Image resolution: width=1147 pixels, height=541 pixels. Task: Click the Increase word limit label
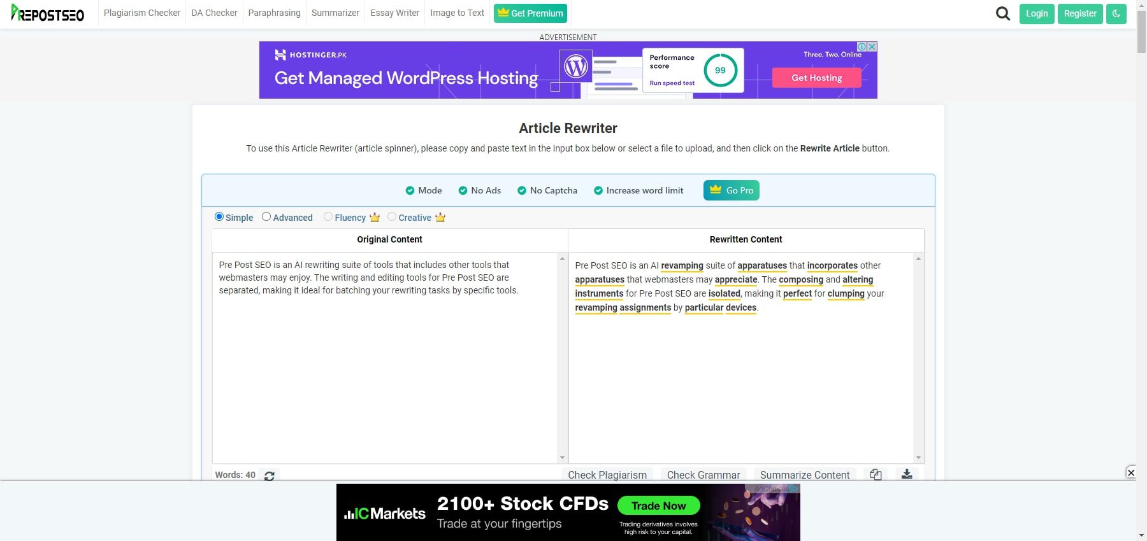point(645,190)
